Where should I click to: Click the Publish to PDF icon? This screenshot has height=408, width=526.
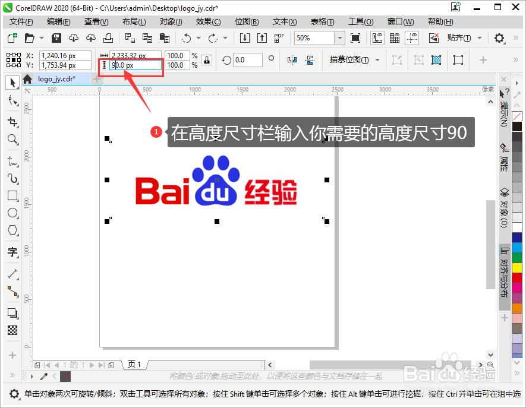tap(279, 38)
